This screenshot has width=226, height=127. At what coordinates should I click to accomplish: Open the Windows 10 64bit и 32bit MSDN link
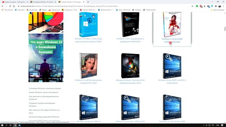tap(89, 40)
